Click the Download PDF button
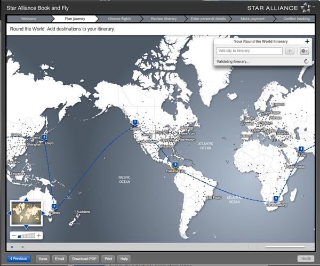Image resolution: width=320 pixels, height=266 pixels. coord(84,259)
